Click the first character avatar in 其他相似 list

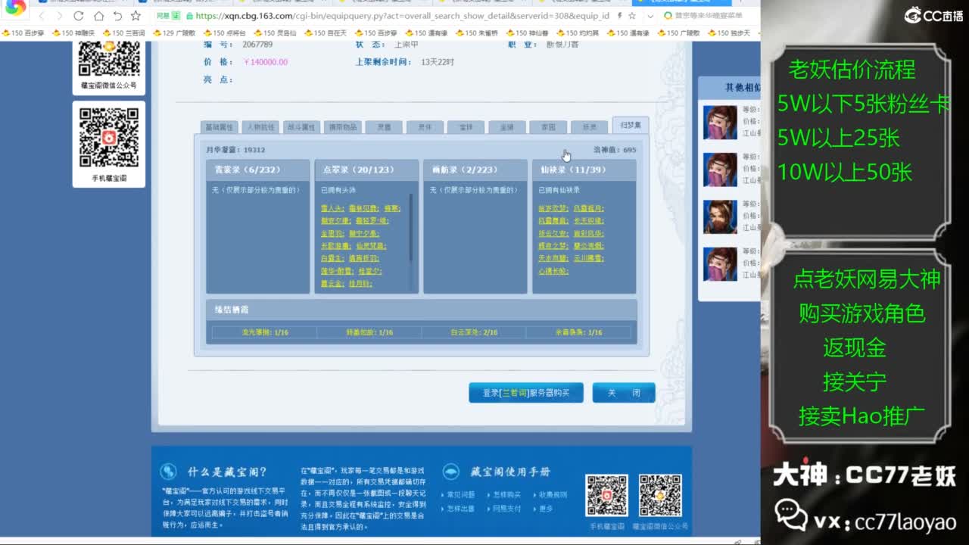(x=720, y=123)
